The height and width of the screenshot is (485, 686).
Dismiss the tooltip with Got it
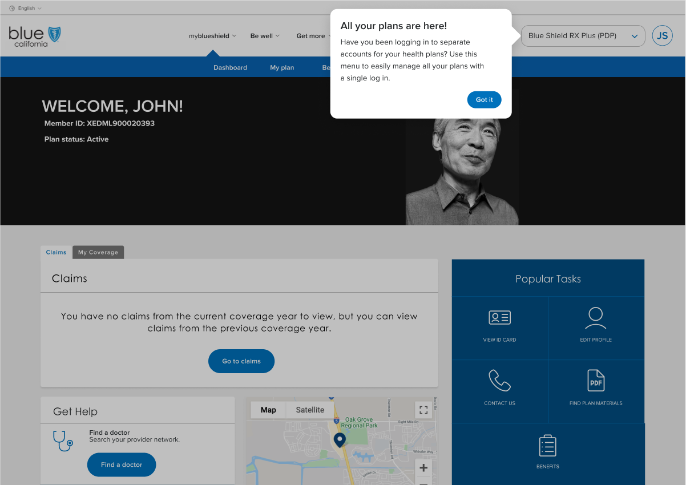click(484, 99)
